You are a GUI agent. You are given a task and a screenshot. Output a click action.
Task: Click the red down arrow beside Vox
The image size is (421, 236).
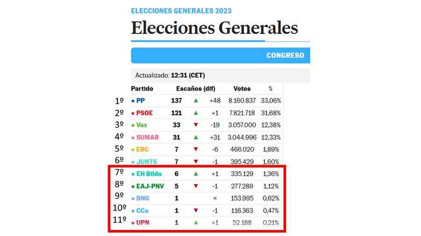(x=196, y=125)
